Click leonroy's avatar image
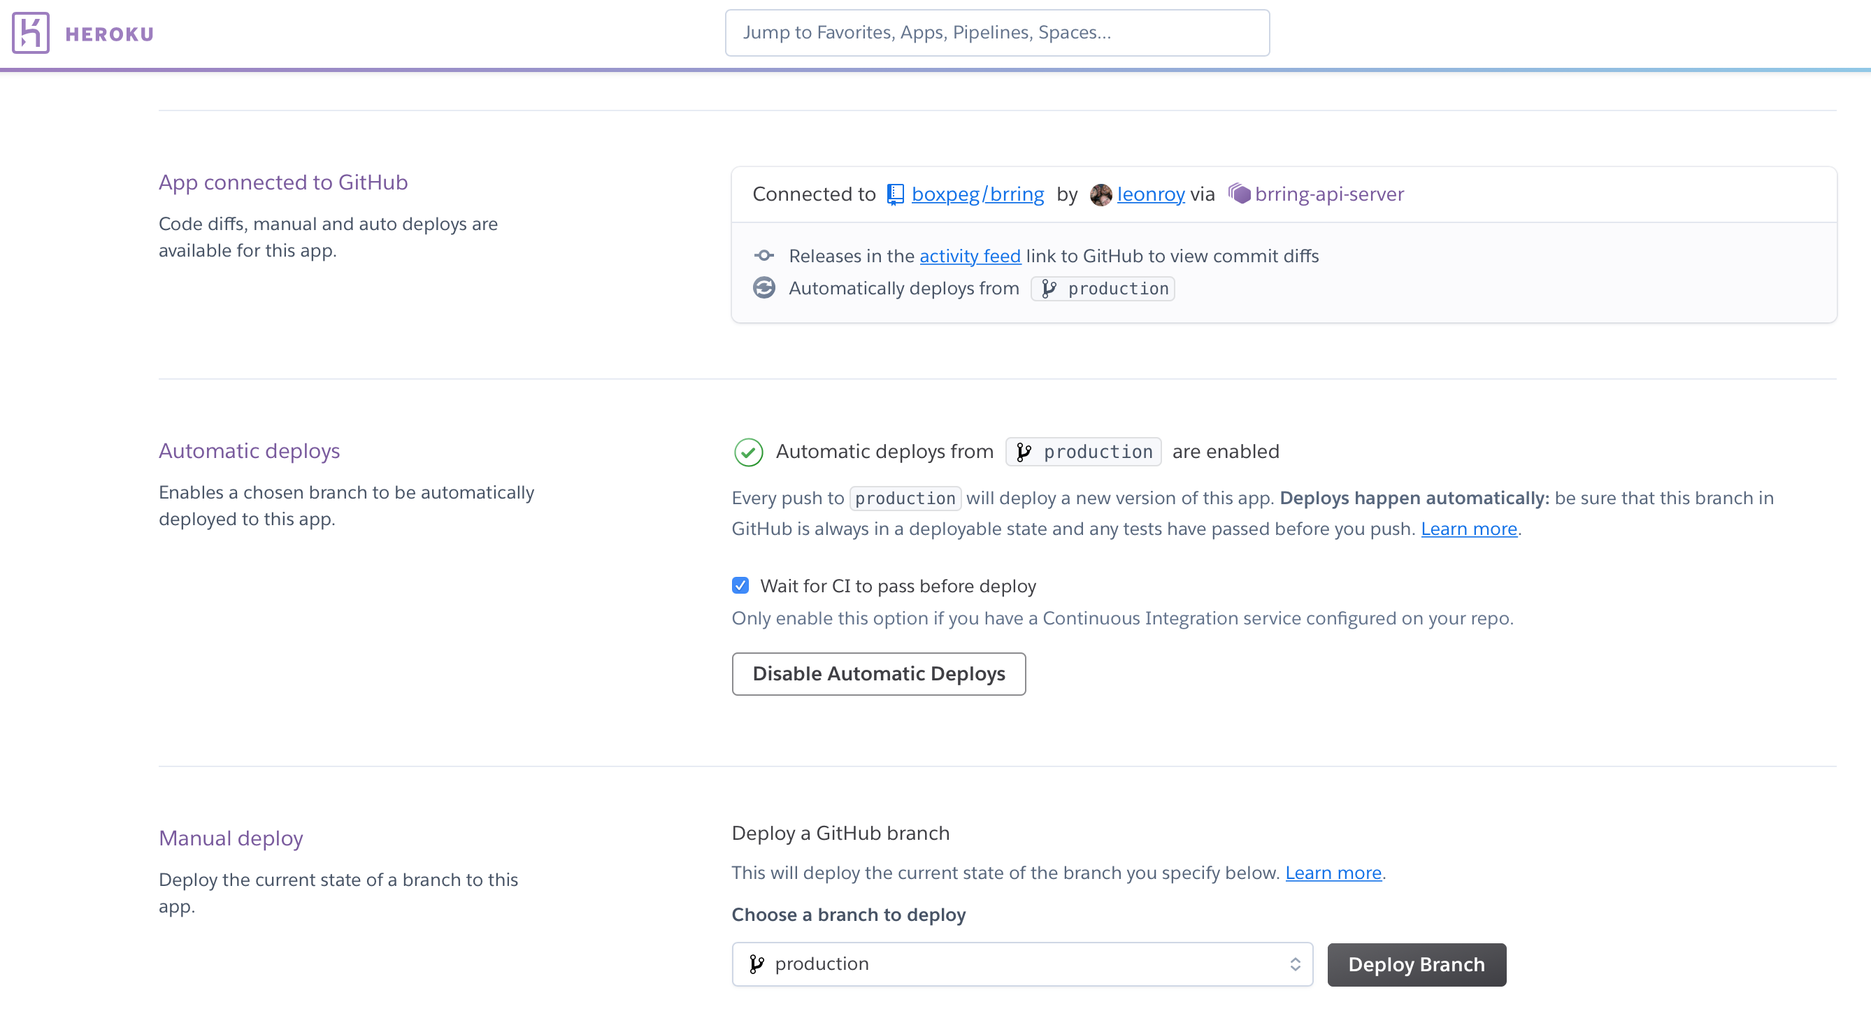Screen dimensions: 1871x1023 tap(1101, 194)
